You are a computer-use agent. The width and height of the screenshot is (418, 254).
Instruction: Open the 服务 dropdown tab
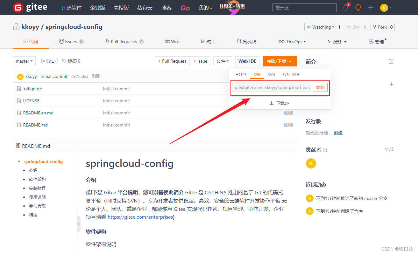[337, 42]
